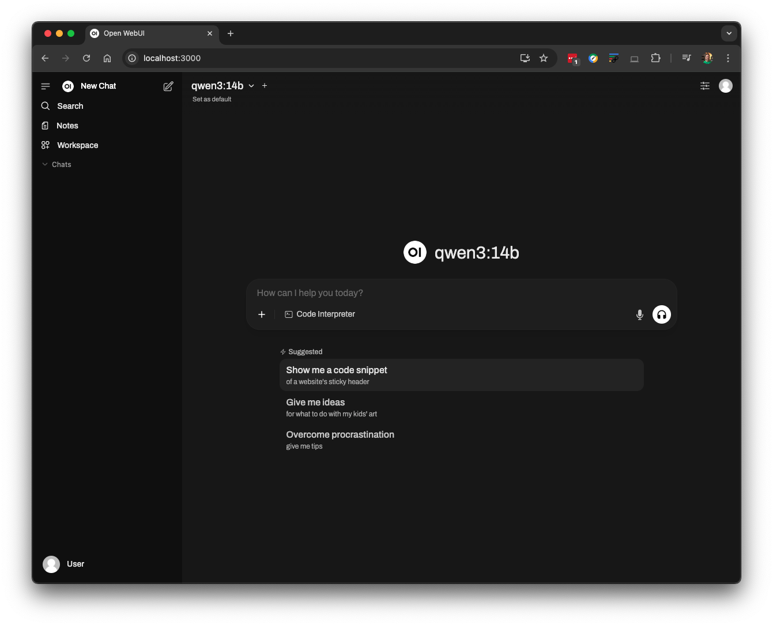This screenshot has height=626, width=773.
Task: Start voice call with headphones icon
Action: tap(661, 314)
